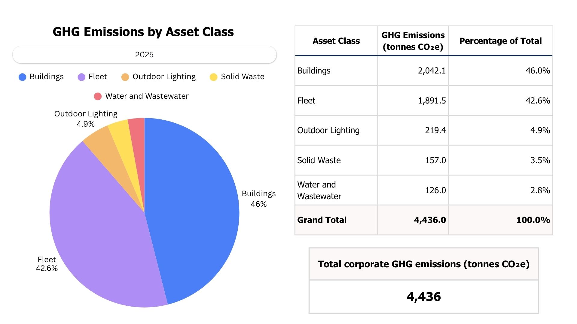Click the Water and Wastewater table row label
577x324 pixels.
coord(319,190)
